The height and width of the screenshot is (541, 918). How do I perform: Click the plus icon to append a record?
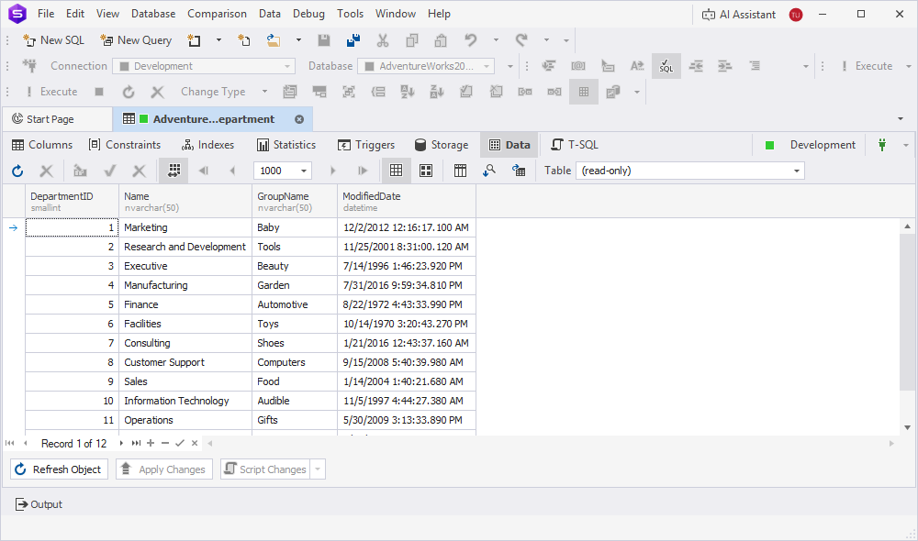point(151,444)
